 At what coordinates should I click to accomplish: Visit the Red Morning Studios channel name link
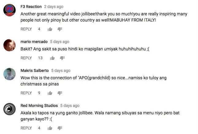[39, 105]
